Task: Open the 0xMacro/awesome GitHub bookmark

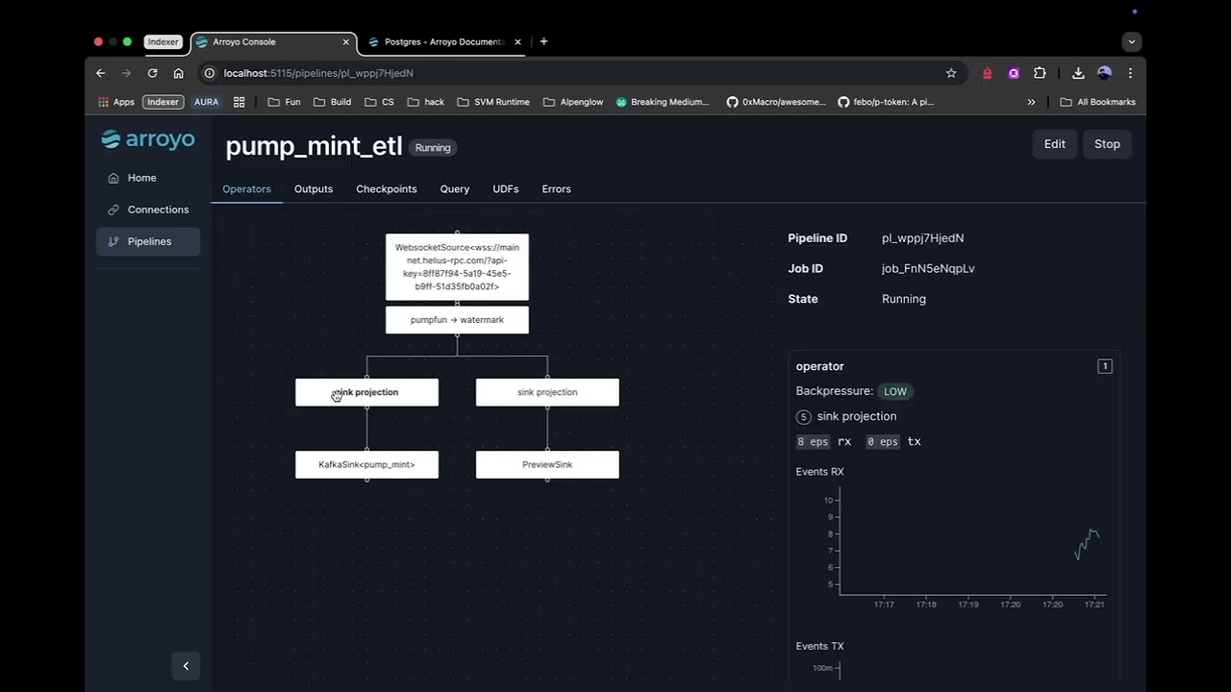Action: coord(776,102)
